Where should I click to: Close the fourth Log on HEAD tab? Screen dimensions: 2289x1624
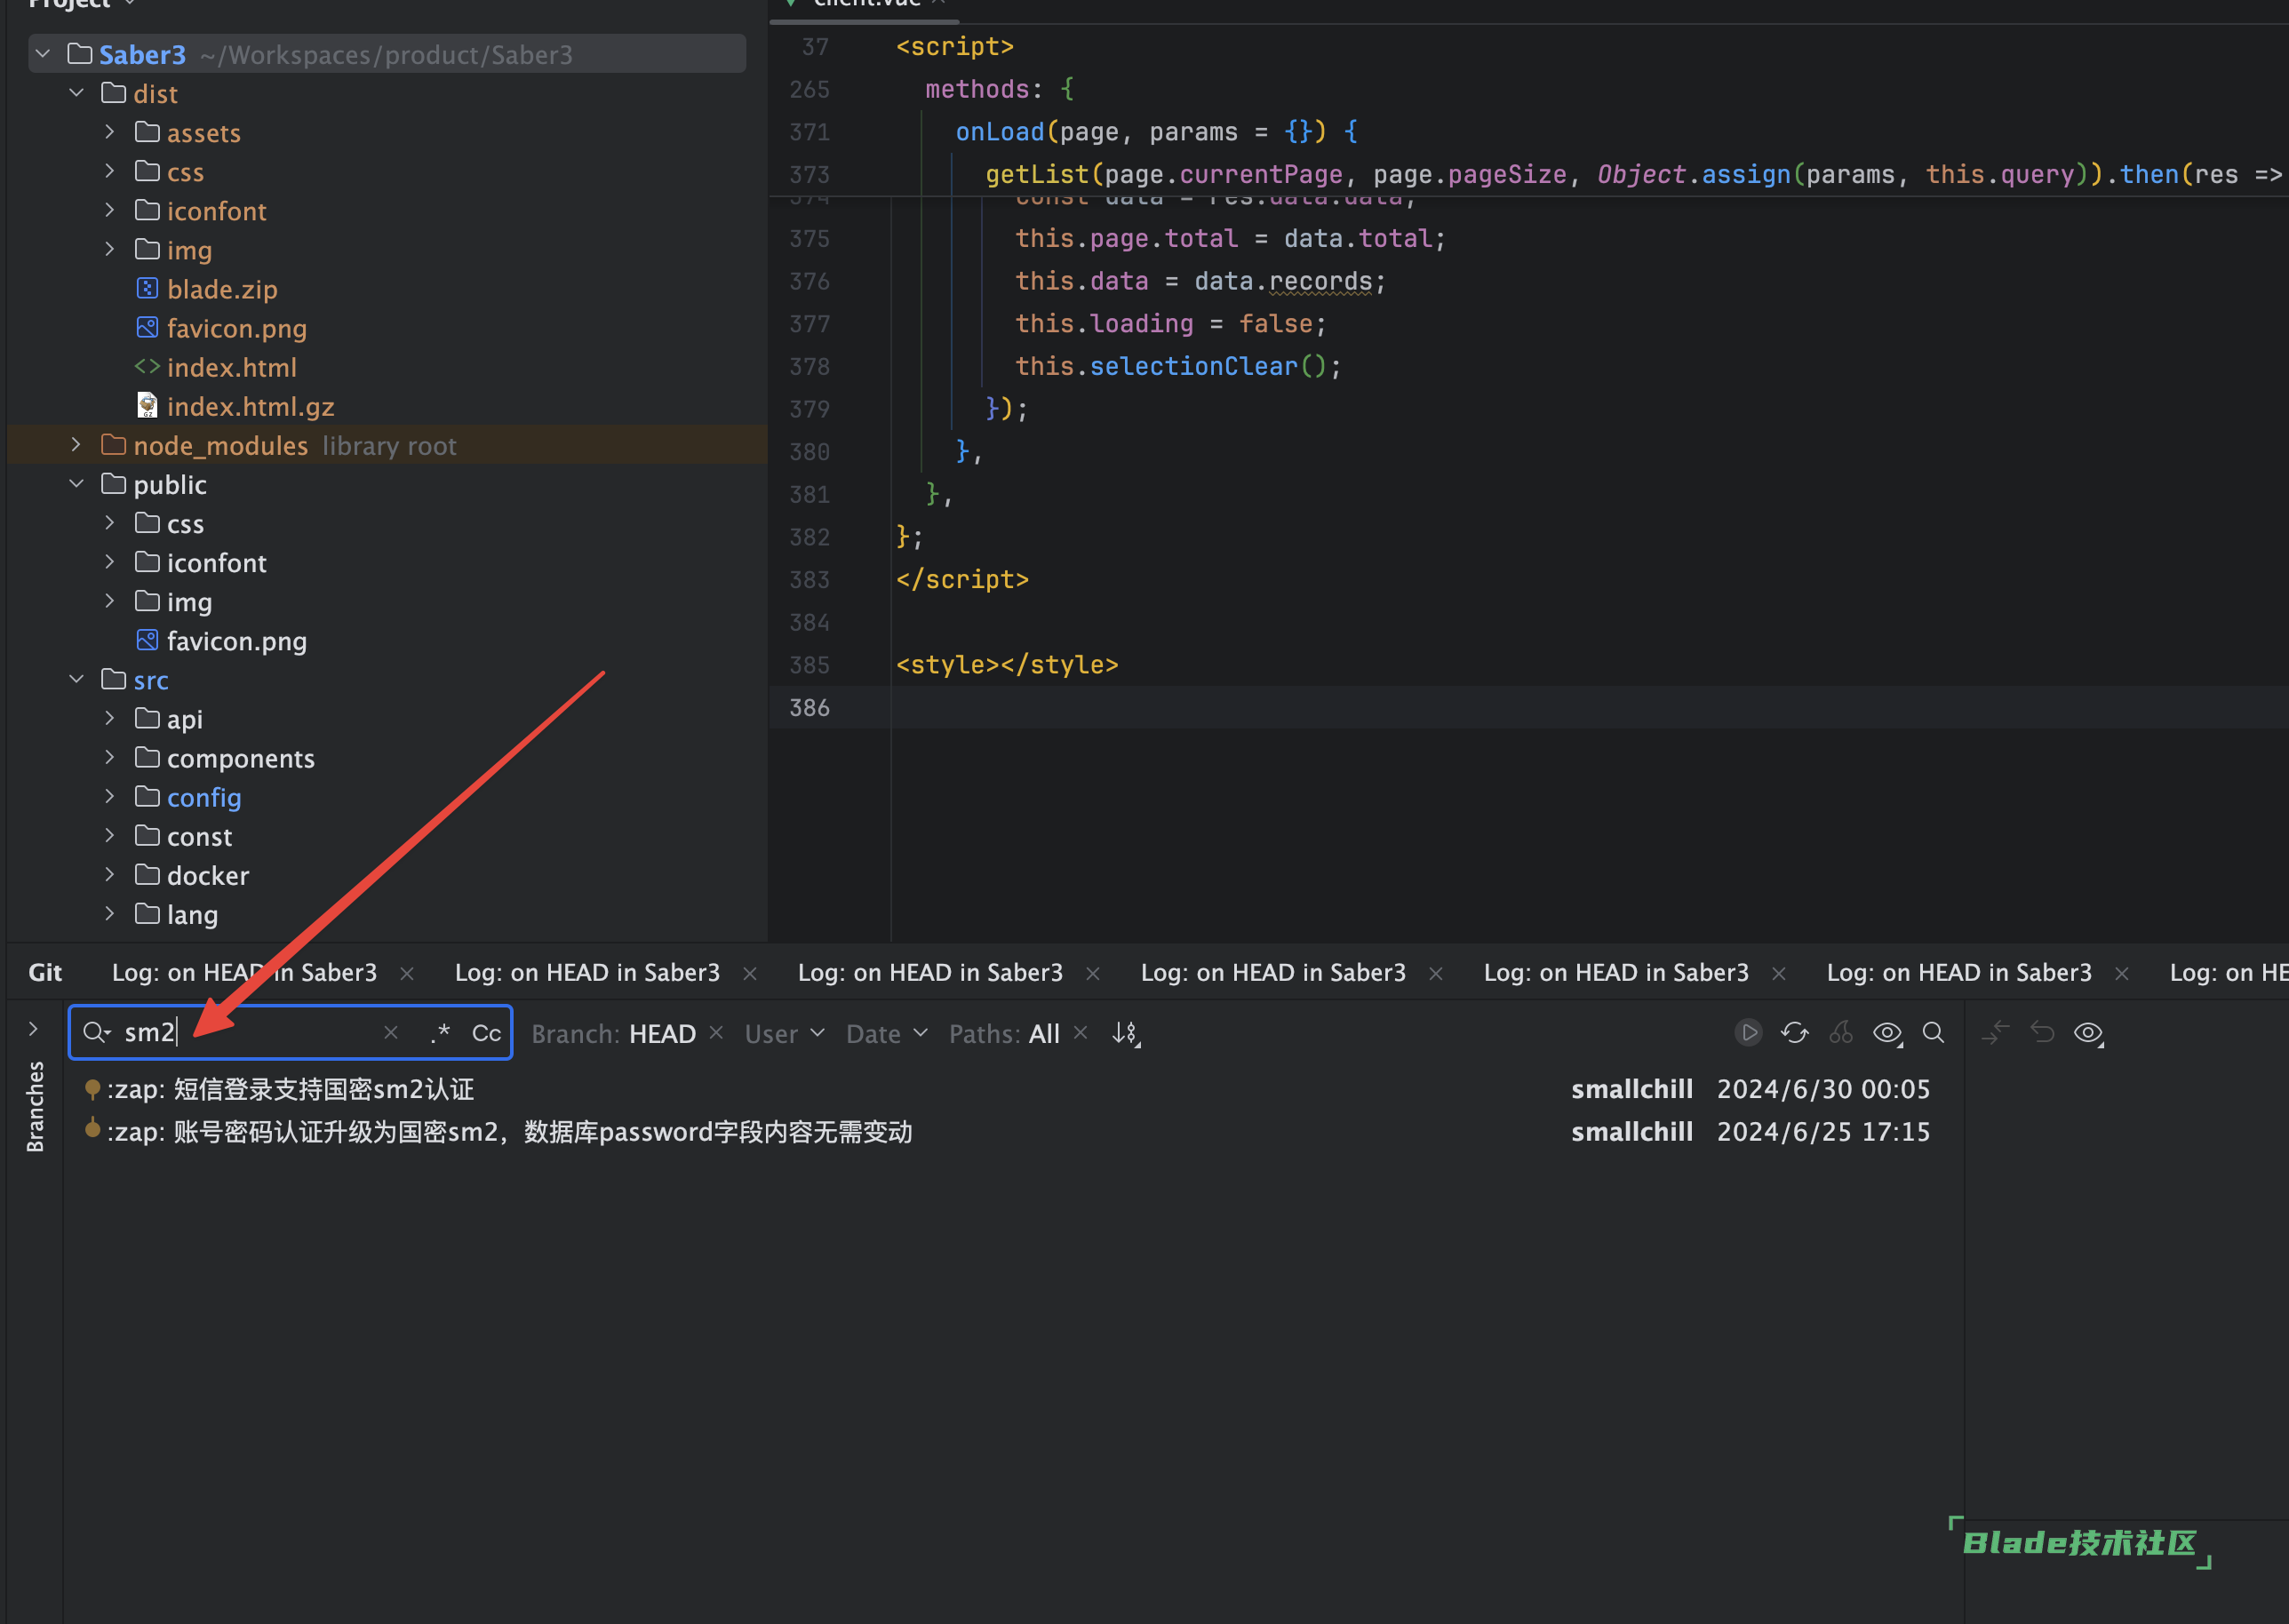pos(1436,973)
